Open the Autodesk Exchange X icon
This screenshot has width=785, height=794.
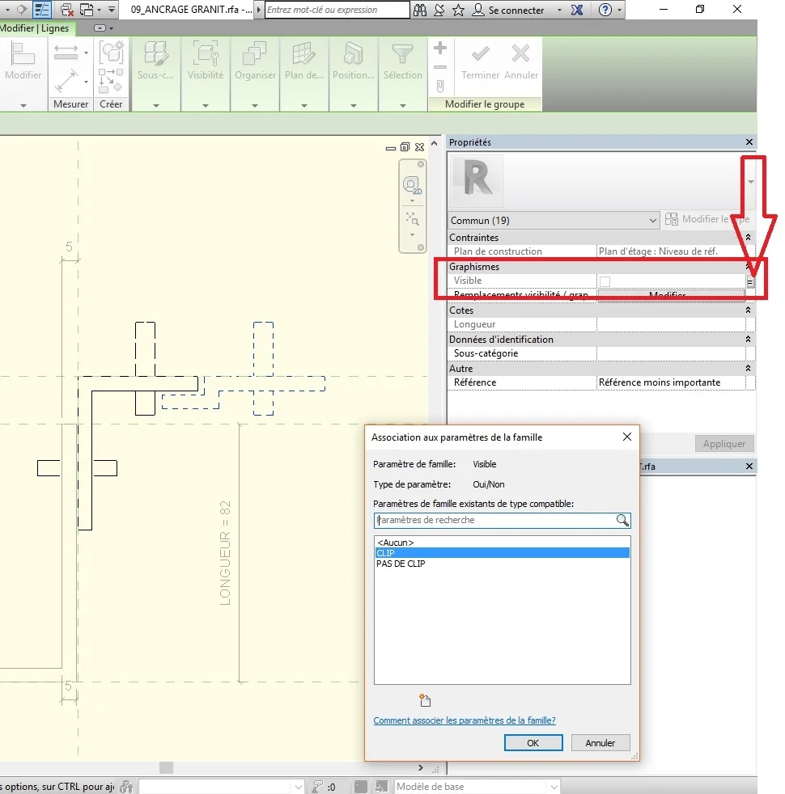577,10
